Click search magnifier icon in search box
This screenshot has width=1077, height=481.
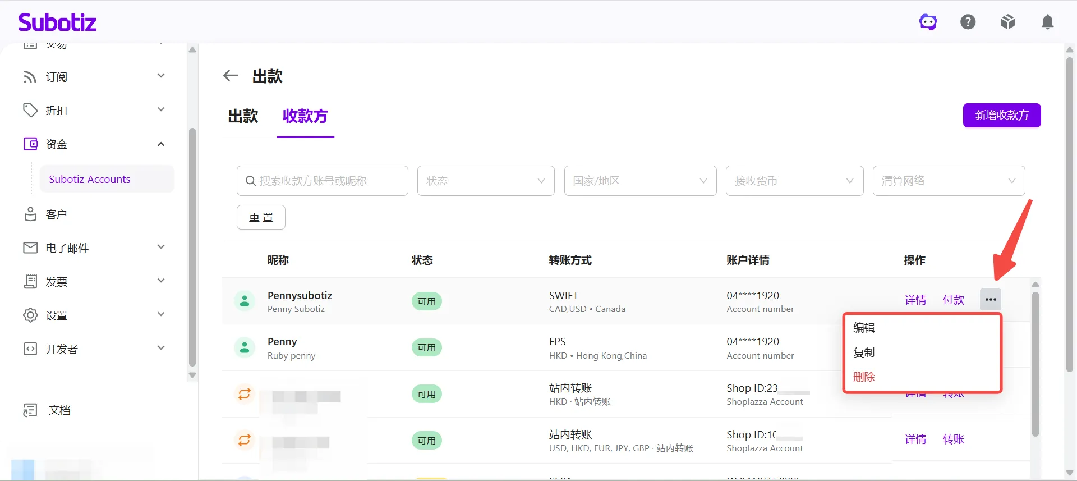pos(251,181)
